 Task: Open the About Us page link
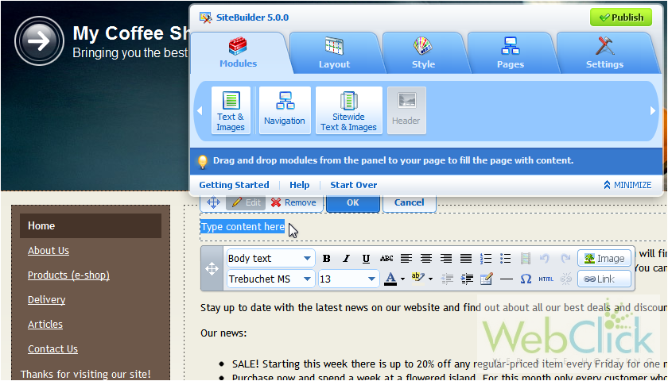click(x=49, y=251)
